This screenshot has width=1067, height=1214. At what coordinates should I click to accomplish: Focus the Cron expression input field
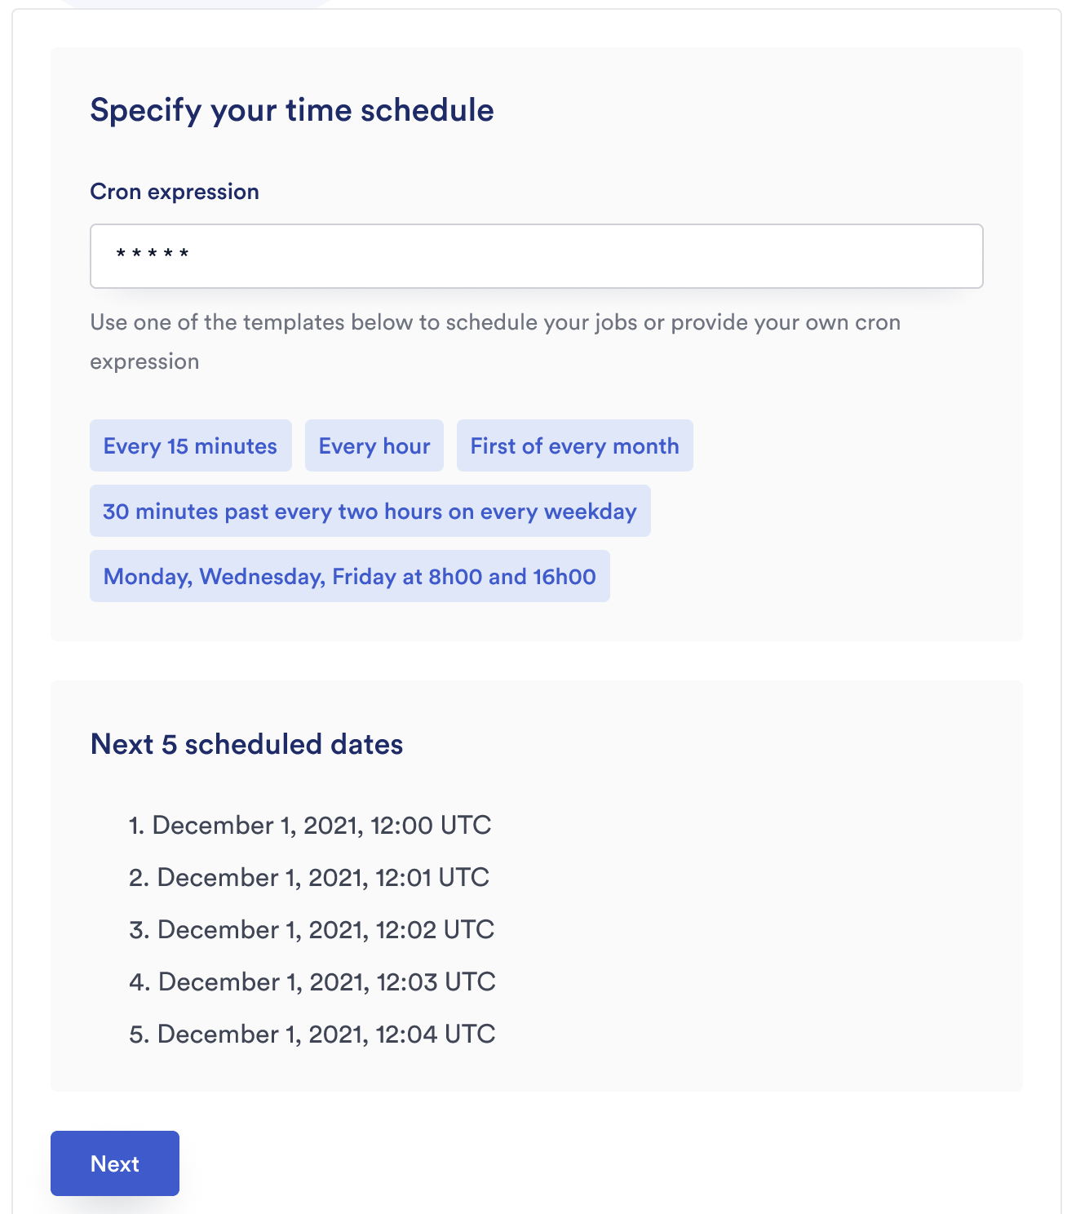click(536, 256)
